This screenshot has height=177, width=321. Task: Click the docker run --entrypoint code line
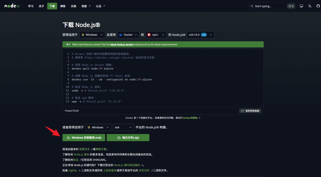pyautogui.click(x=112, y=80)
